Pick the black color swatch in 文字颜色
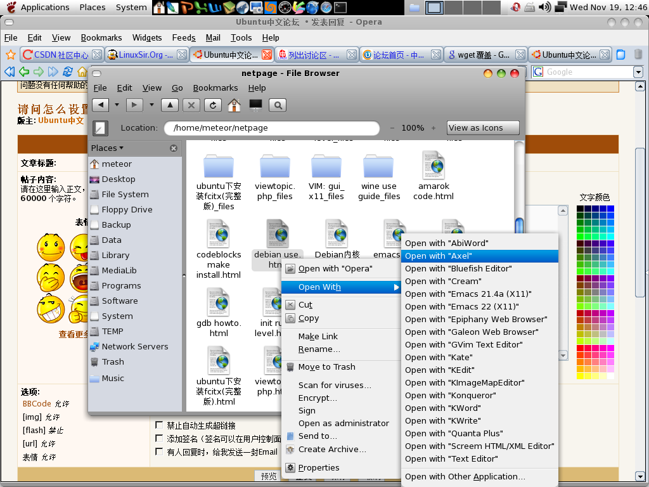Image resolution: width=649 pixels, height=487 pixels. [581, 209]
